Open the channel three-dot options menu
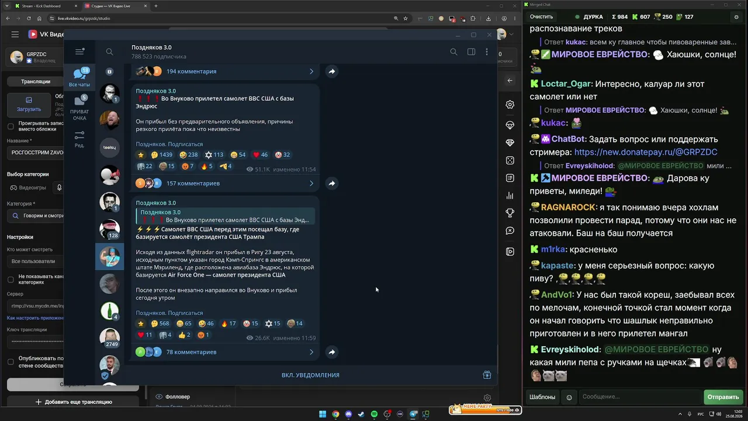Image resolution: width=748 pixels, height=421 pixels. click(487, 51)
